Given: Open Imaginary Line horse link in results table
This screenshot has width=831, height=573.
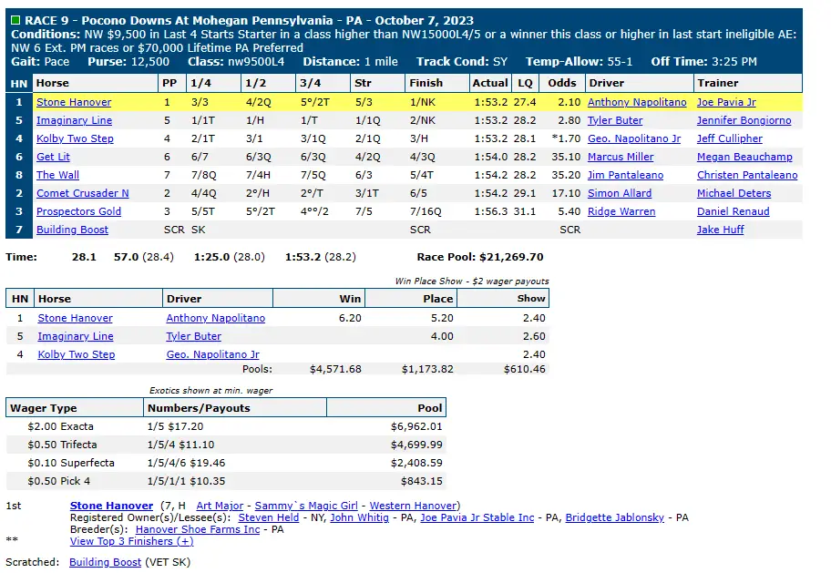Looking at the screenshot, I should [74, 120].
